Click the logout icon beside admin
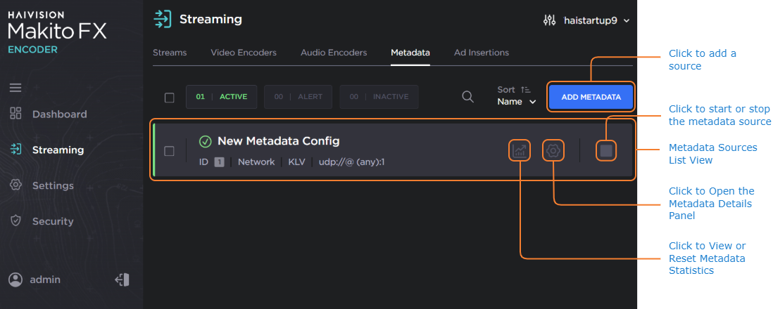This screenshot has height=309, width=773. tap(122, 280)
